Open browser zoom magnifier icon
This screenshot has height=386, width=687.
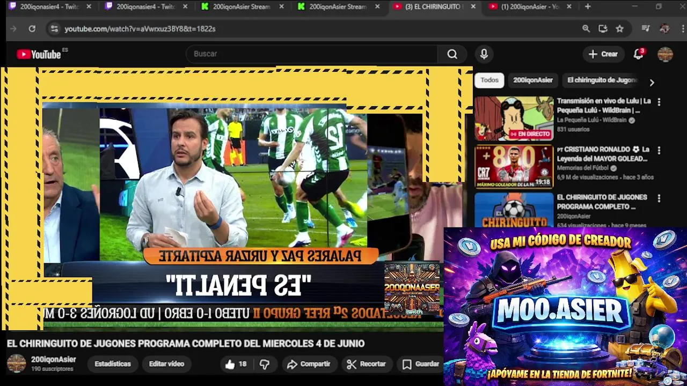pos(586,28)
